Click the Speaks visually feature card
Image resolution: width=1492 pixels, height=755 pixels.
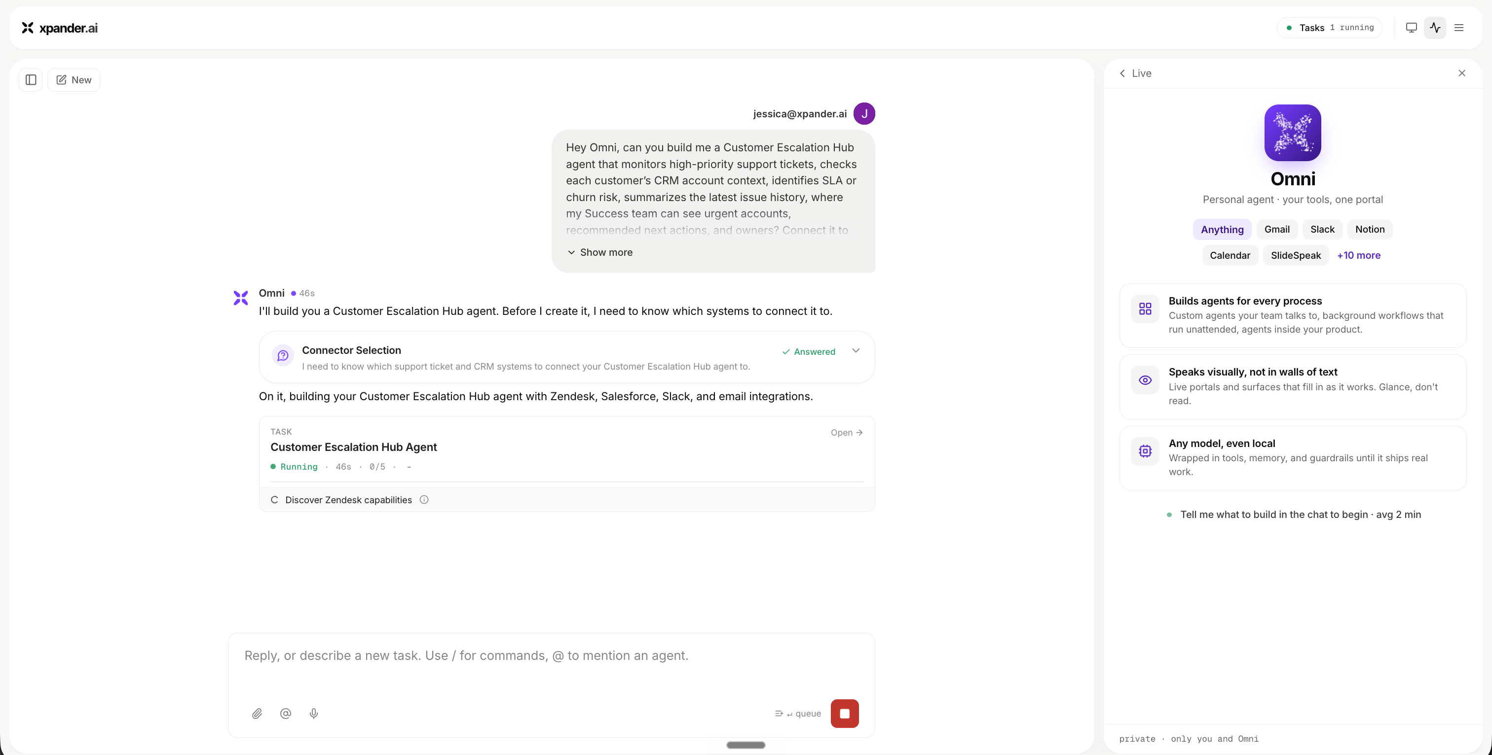(1293, 386)
